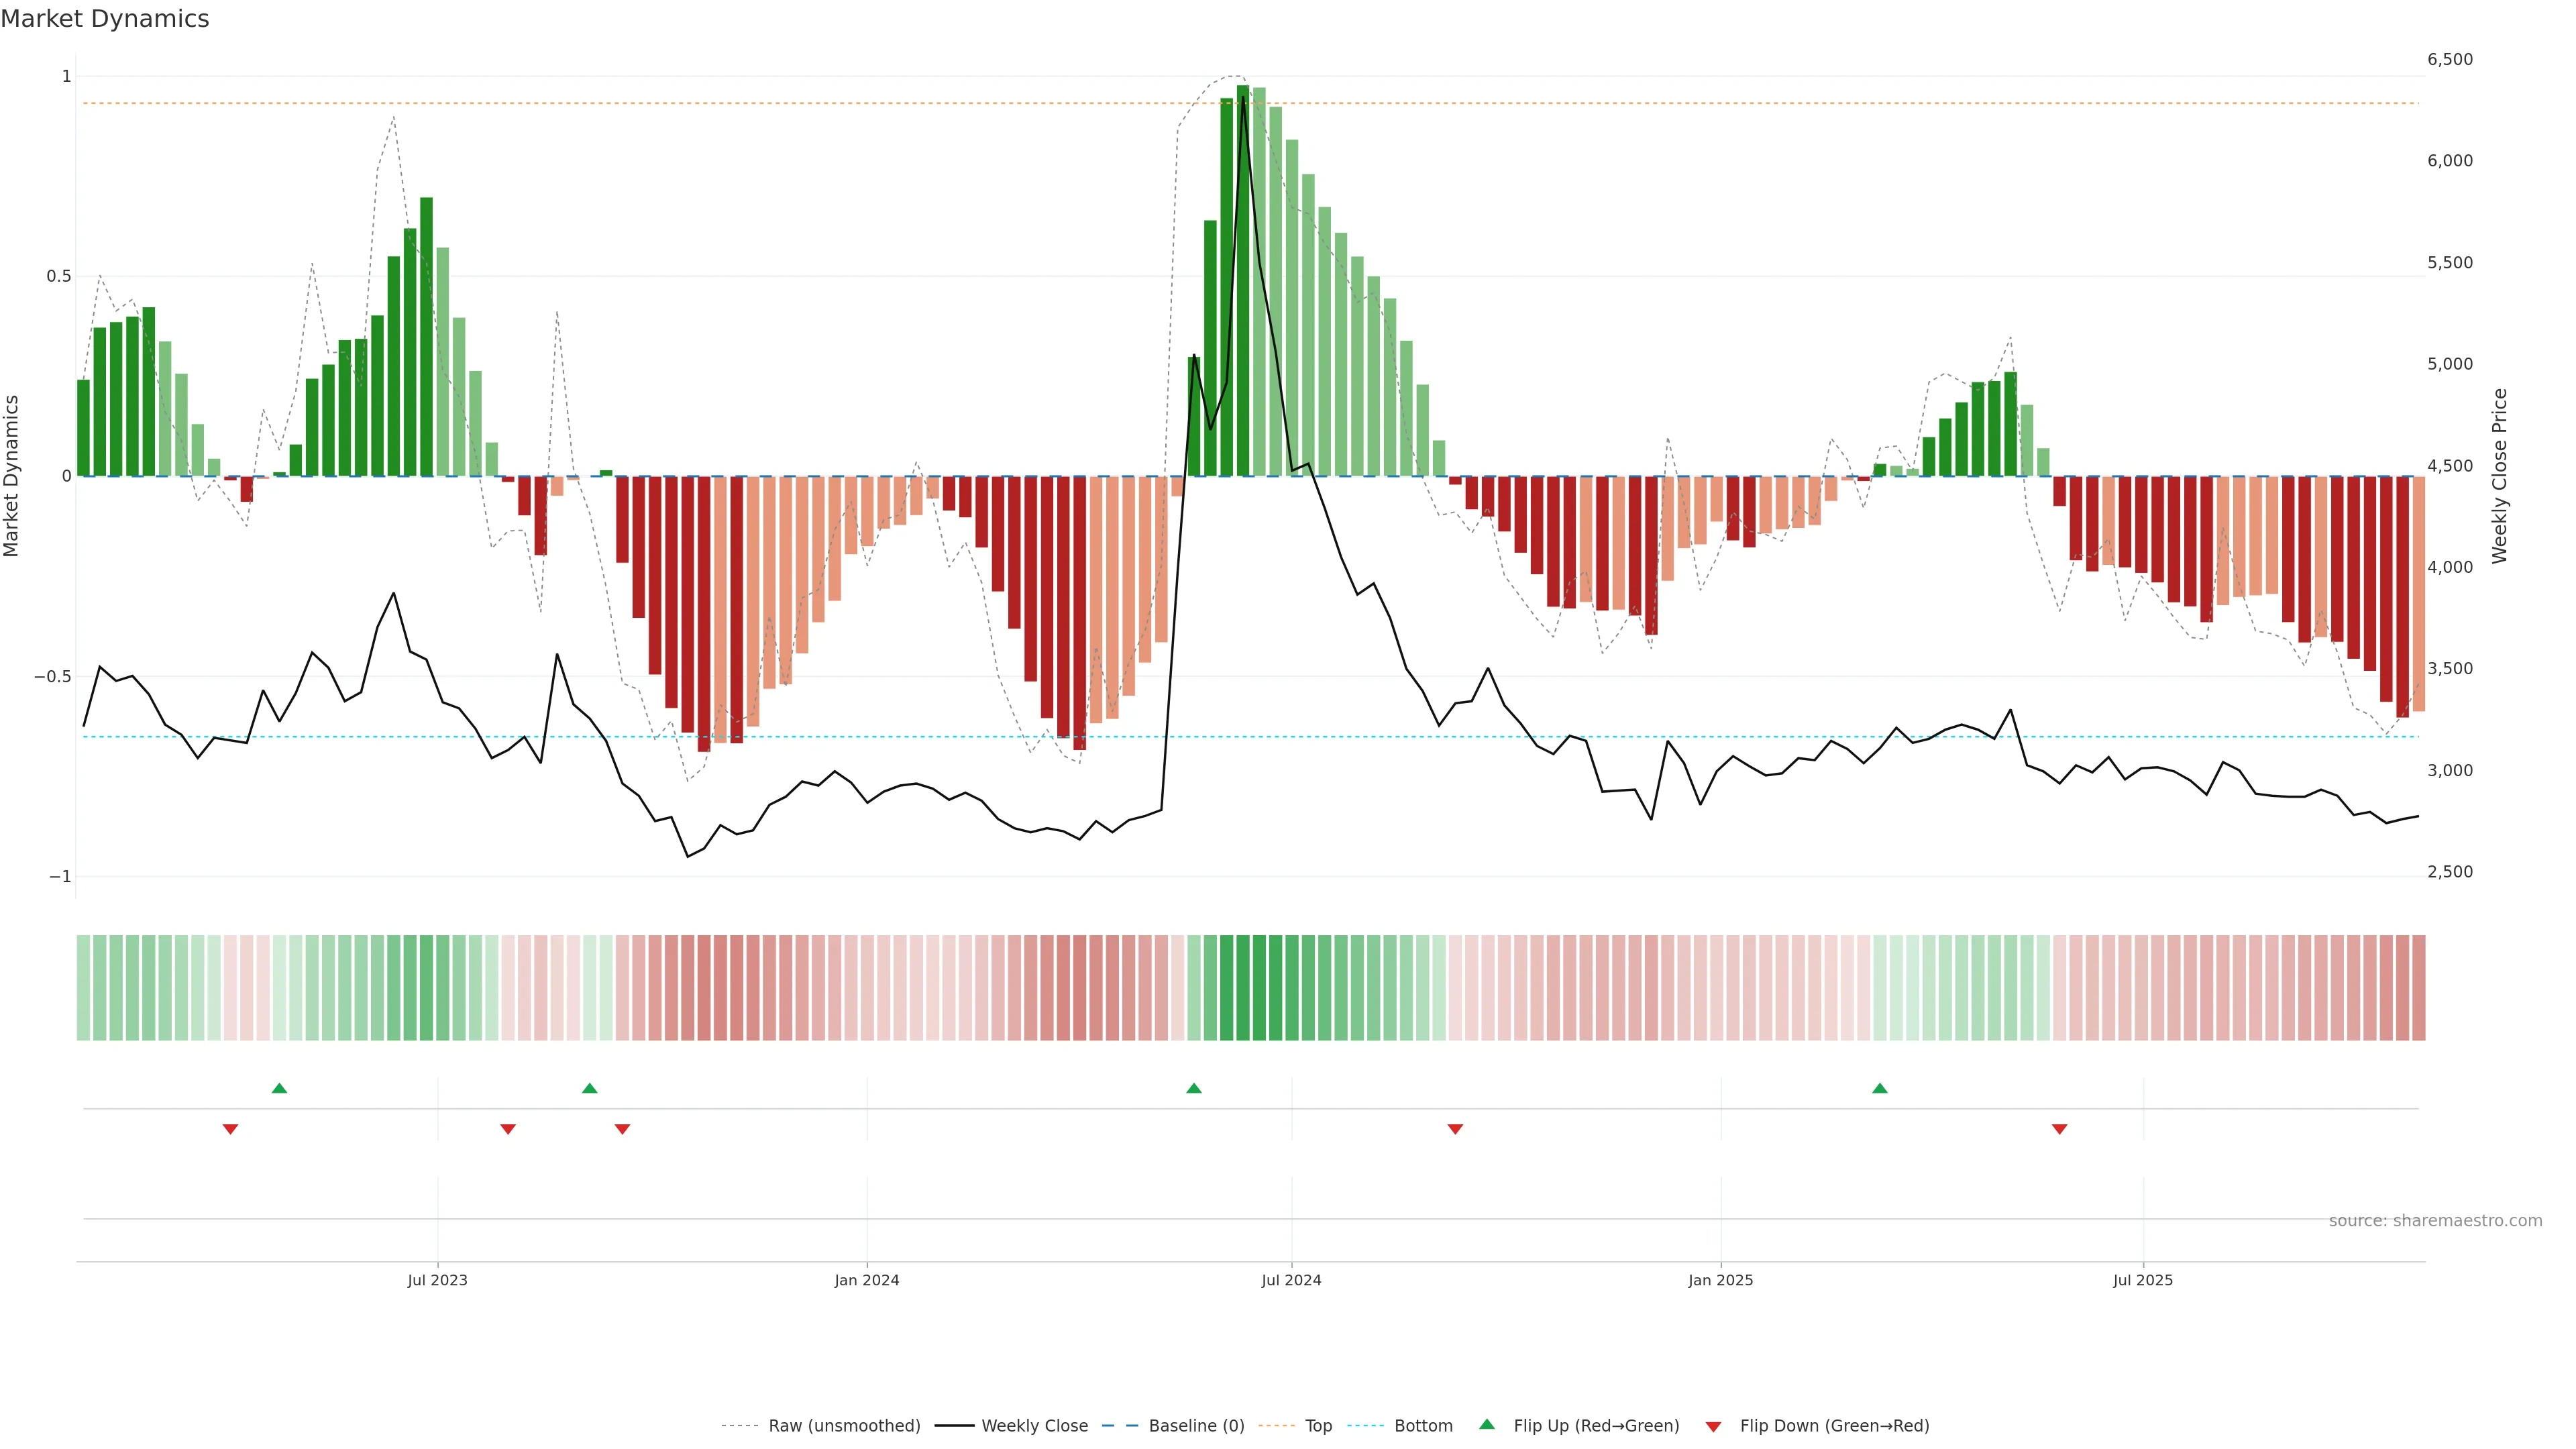Click the Jul 2024 x-axis label

(x=1291, y=1280)
